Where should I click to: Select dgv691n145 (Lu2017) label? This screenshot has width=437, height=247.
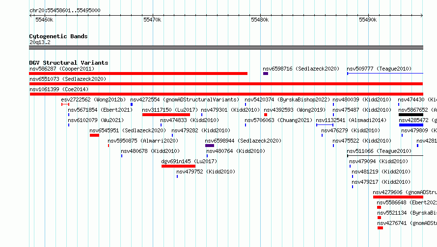pos(189,161)
